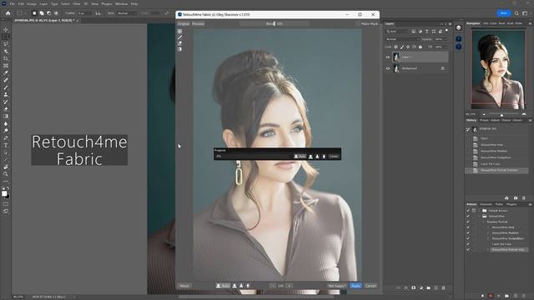Open the Window menu

pos(121,3)
